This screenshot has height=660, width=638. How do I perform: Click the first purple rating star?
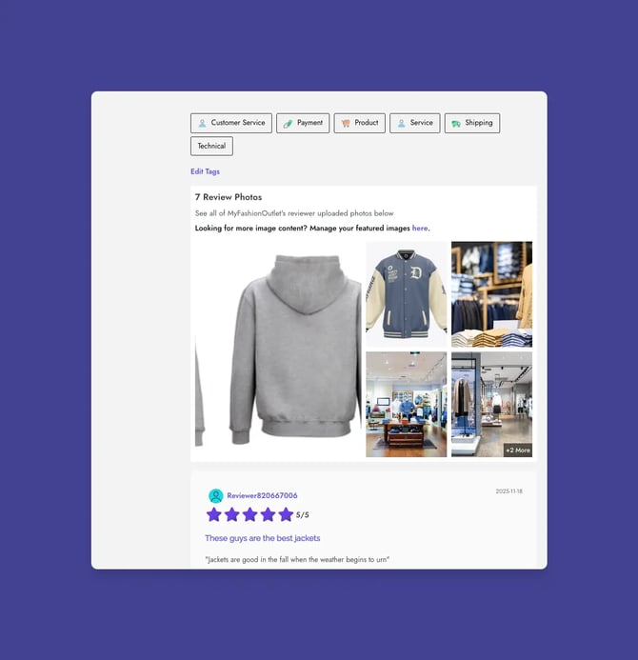coord(214,514)
